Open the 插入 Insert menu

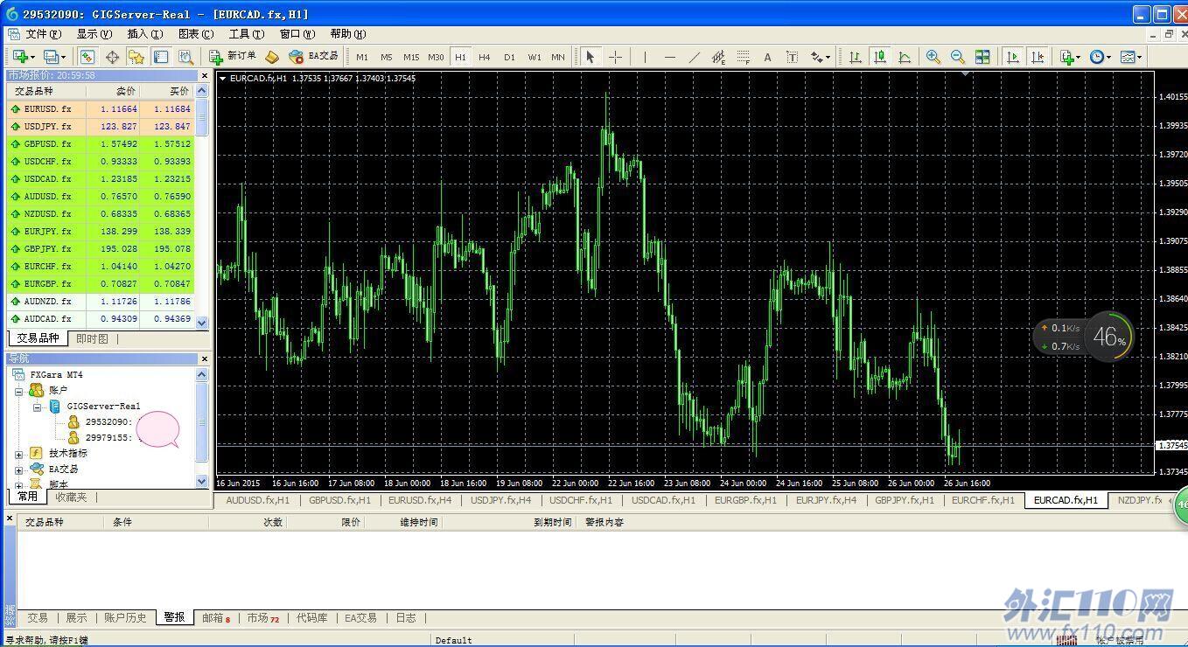pyautogui.click(x=144, y=34)
